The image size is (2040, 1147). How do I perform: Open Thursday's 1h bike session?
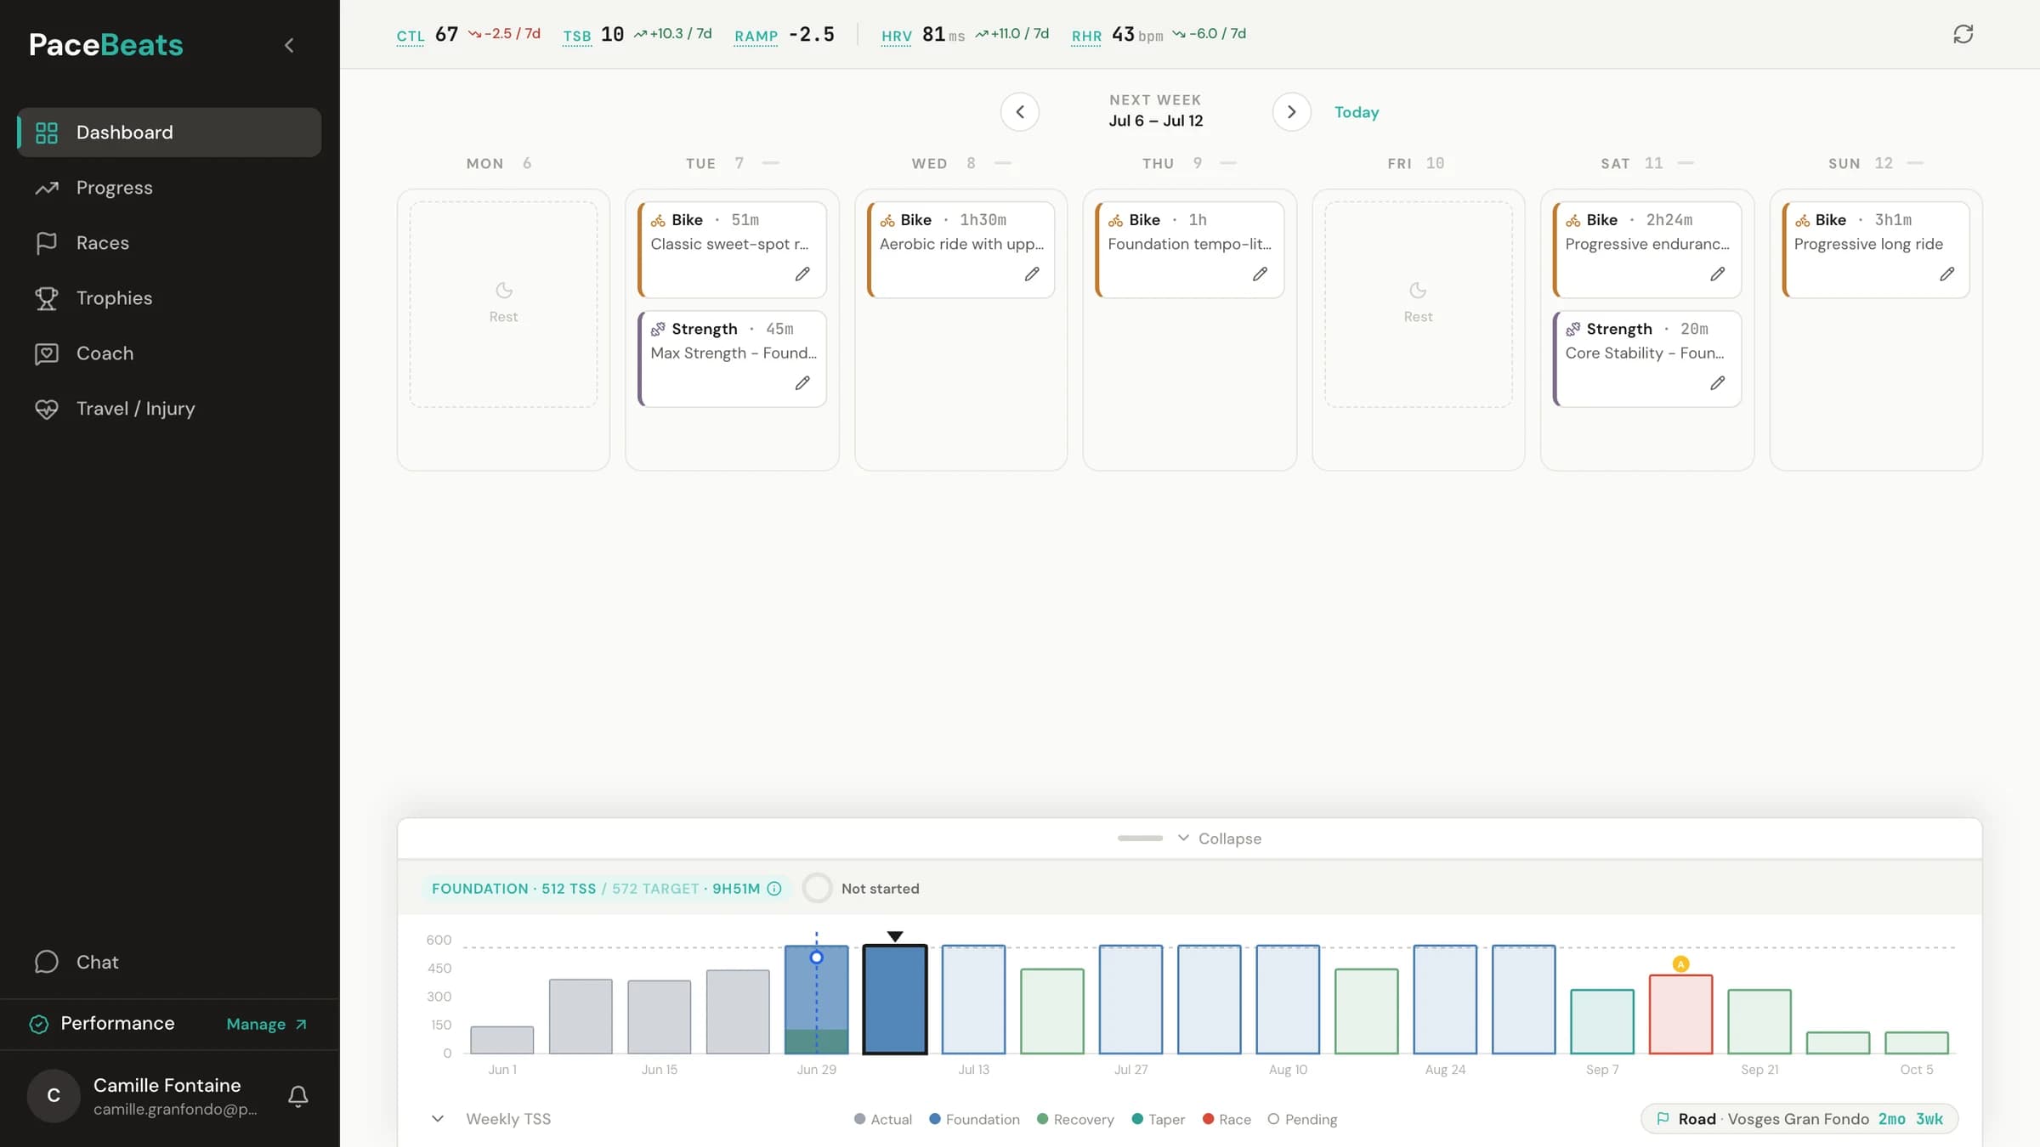[x=1189, y=249]
